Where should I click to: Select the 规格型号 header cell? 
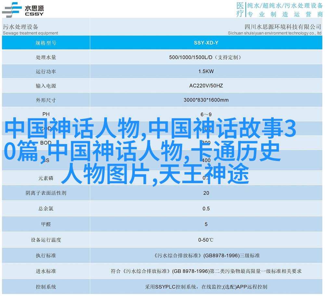(46, 43)
